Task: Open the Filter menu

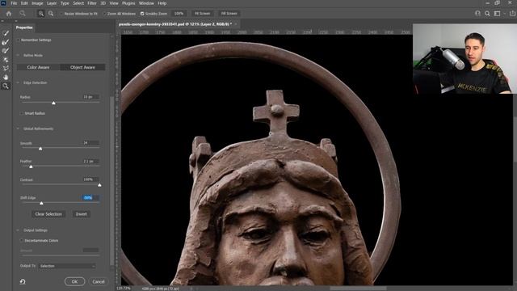Action: [x=92, y=3]
